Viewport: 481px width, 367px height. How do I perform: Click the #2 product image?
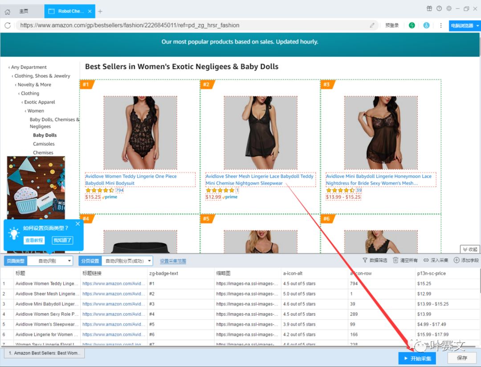pos(261,133)
